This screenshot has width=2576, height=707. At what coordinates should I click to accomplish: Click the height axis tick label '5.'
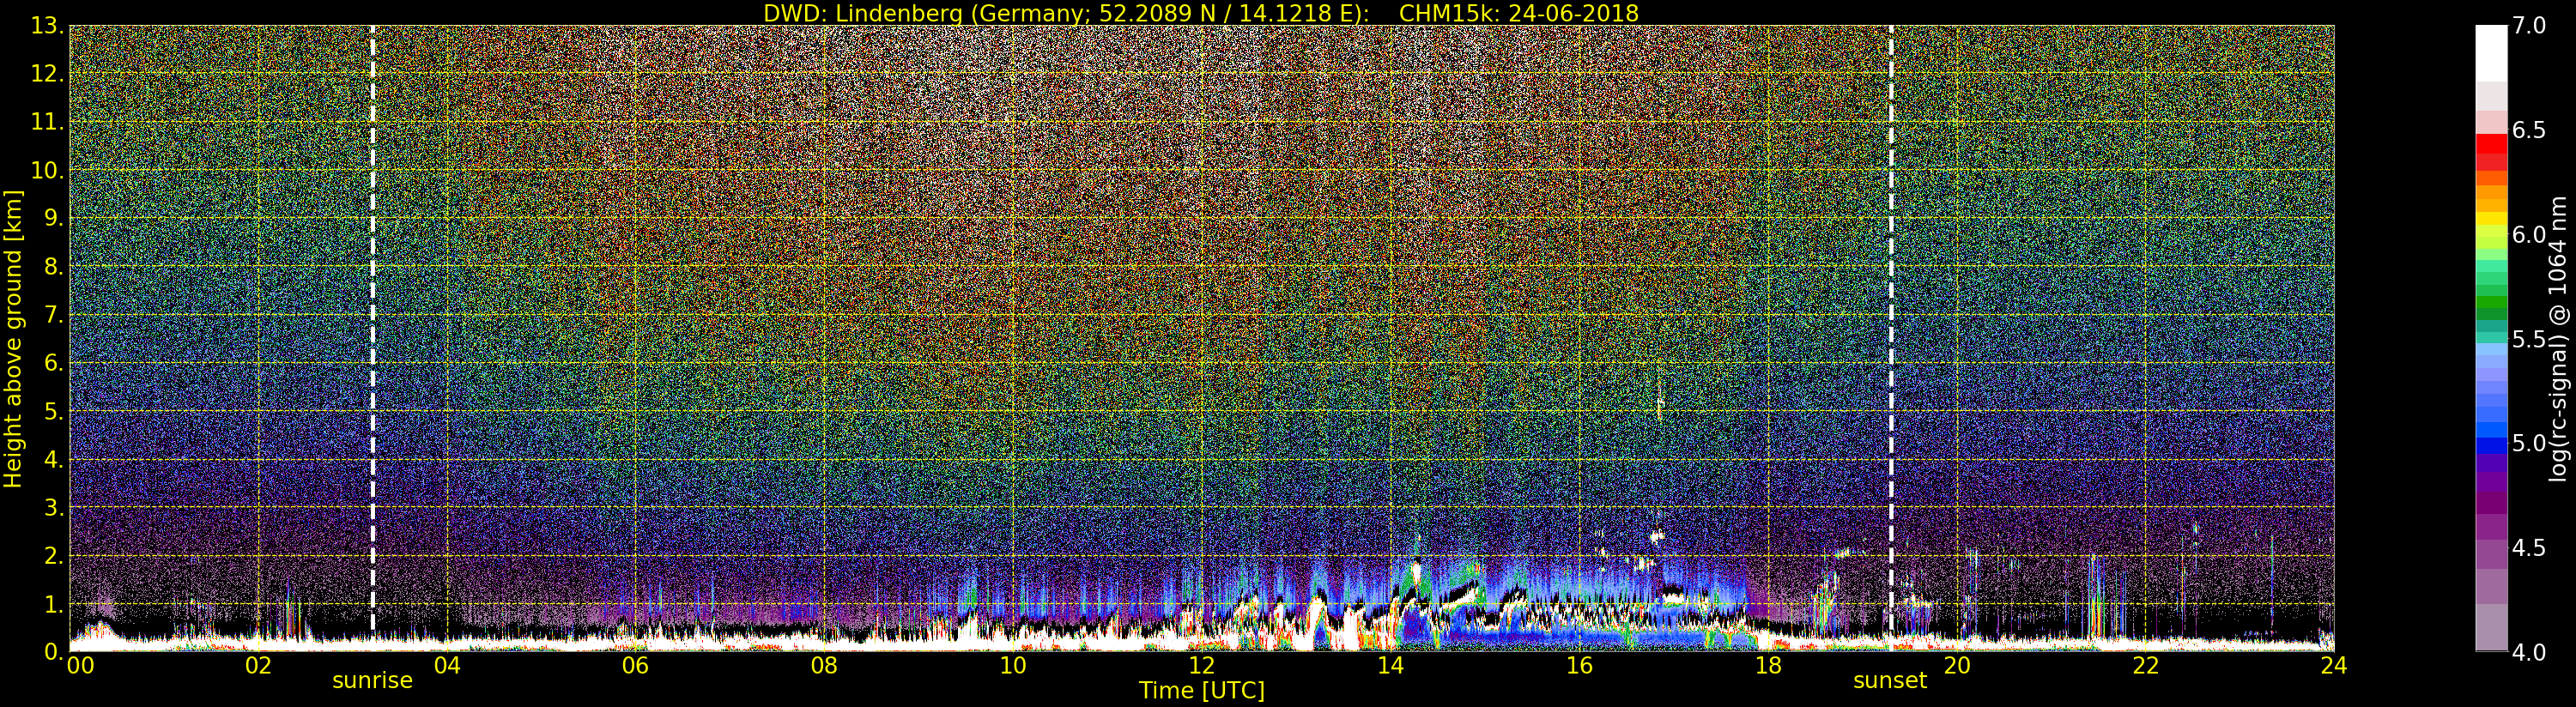[53, 411]
